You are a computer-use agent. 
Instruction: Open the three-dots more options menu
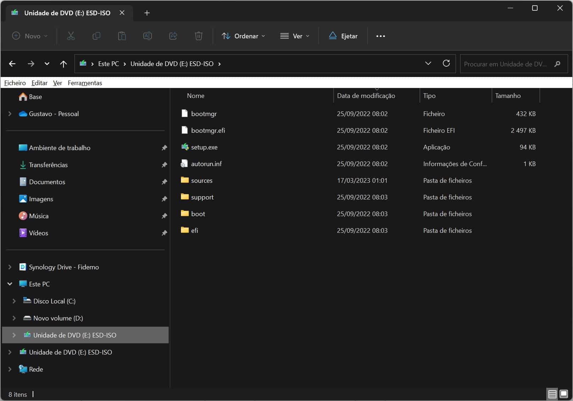380,36
